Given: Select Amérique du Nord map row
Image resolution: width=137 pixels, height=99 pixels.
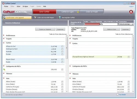Looking at the screenshot, I should (35, 49).
